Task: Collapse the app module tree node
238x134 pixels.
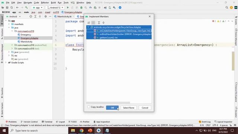Action: pyautogui.click(x=6, y=21)
